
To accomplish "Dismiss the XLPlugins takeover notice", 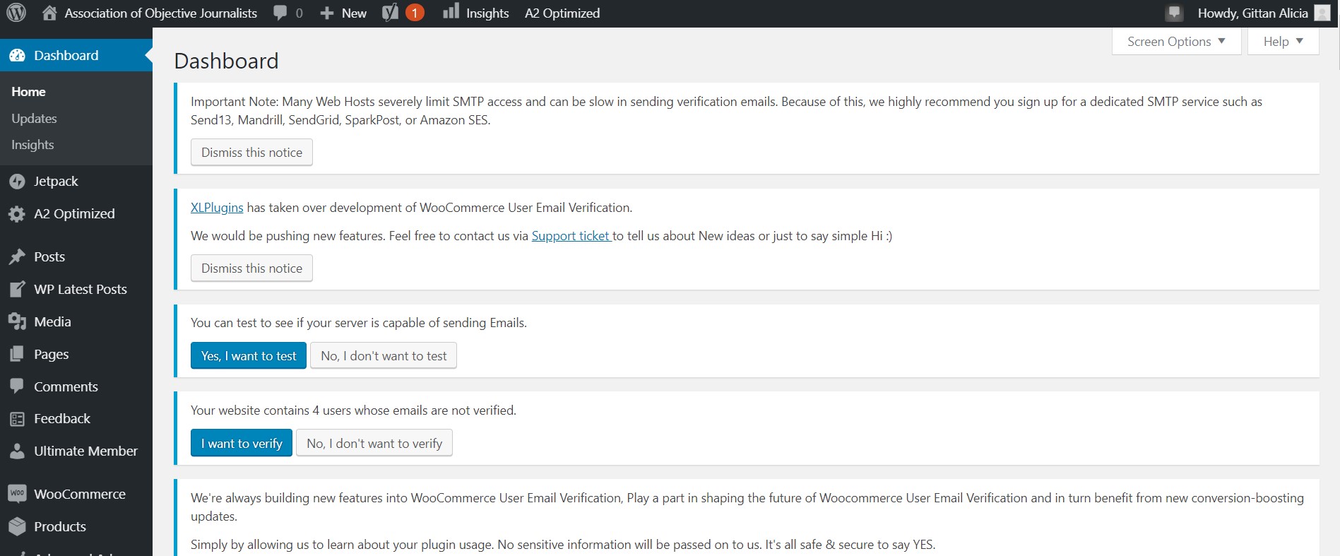I will click(251, 268).
